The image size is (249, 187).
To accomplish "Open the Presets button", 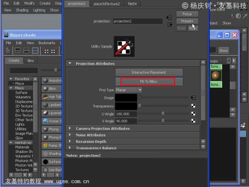I will (187, 21).
